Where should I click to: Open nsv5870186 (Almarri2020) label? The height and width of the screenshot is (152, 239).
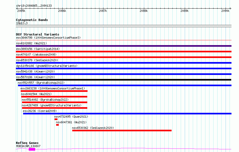point(35,77)
